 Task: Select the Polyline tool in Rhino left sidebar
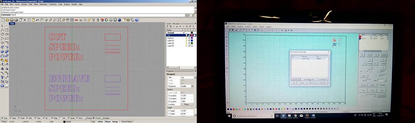point(2,30)
